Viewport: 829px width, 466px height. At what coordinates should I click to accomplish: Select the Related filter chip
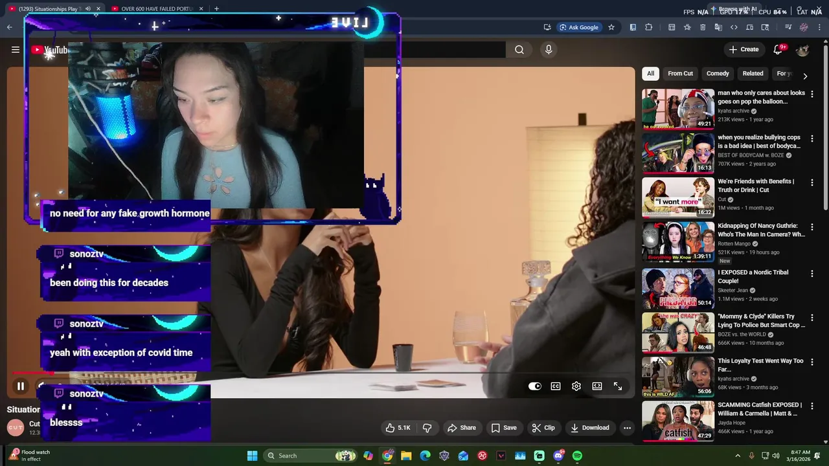pos(753,74)
